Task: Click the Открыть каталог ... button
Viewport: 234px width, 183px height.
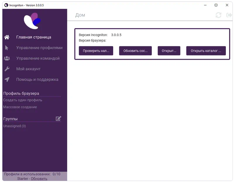Action: click(x=206, y=51)
